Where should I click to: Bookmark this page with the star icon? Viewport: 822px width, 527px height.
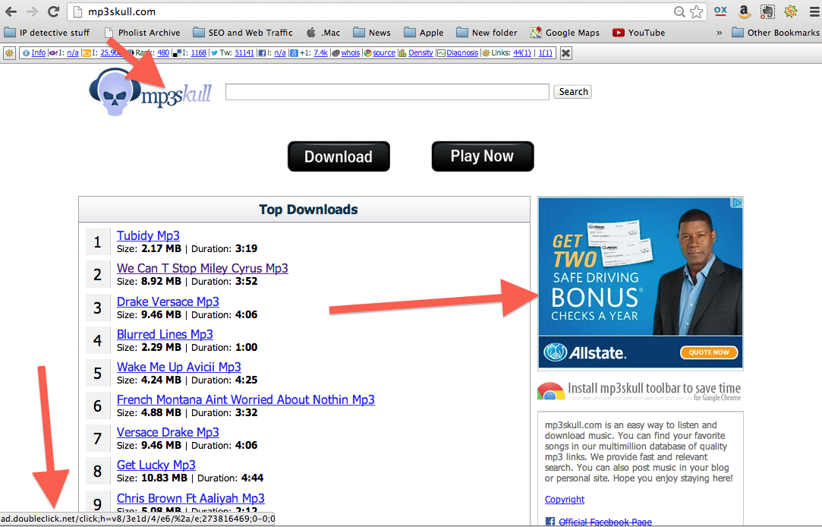(x=696, y=12)
